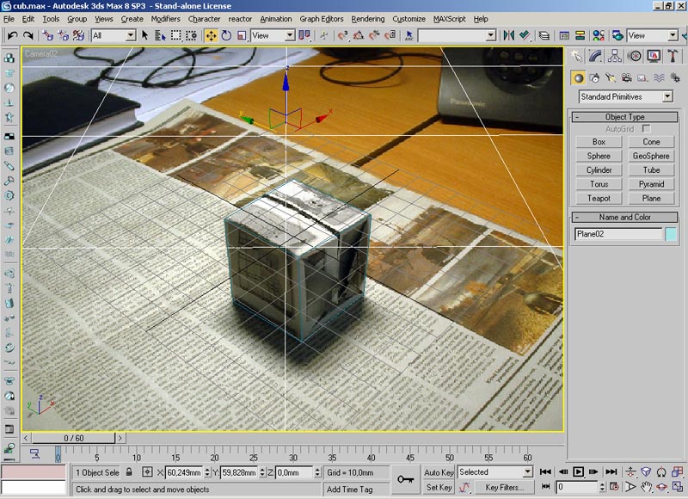Click the object color swatch
The height and width of the screenshot is (499, 688).
click(x=671, y=234)
